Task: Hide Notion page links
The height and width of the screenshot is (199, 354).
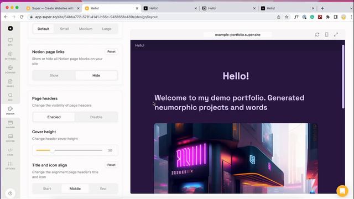Action: point(96,75)
